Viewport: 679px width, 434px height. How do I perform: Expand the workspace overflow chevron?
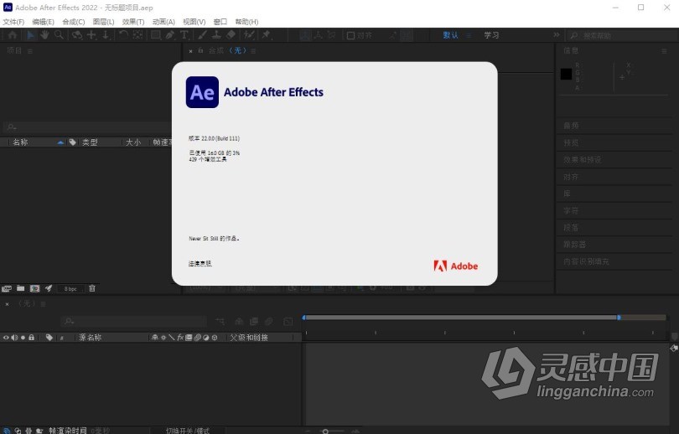point(557,34)
